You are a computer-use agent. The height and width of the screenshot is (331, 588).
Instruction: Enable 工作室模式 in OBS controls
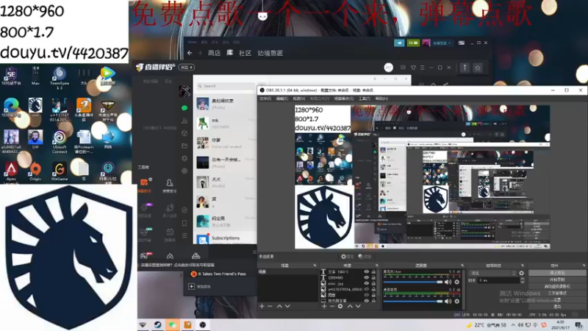point(557,293)
